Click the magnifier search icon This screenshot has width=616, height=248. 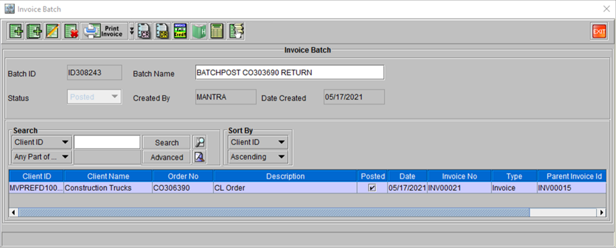click(x=200, y=142)
